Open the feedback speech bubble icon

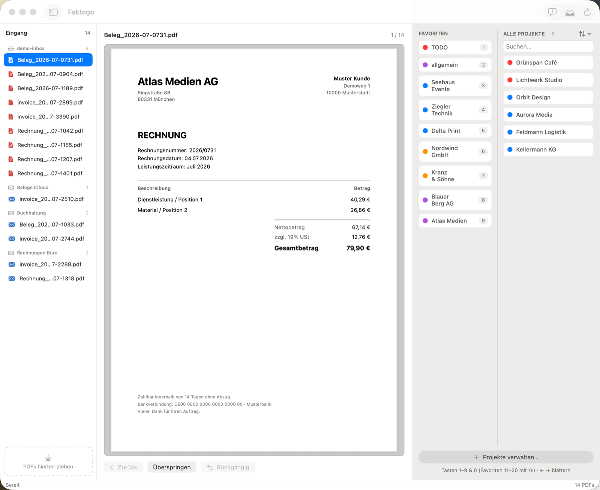click(552, 12)
